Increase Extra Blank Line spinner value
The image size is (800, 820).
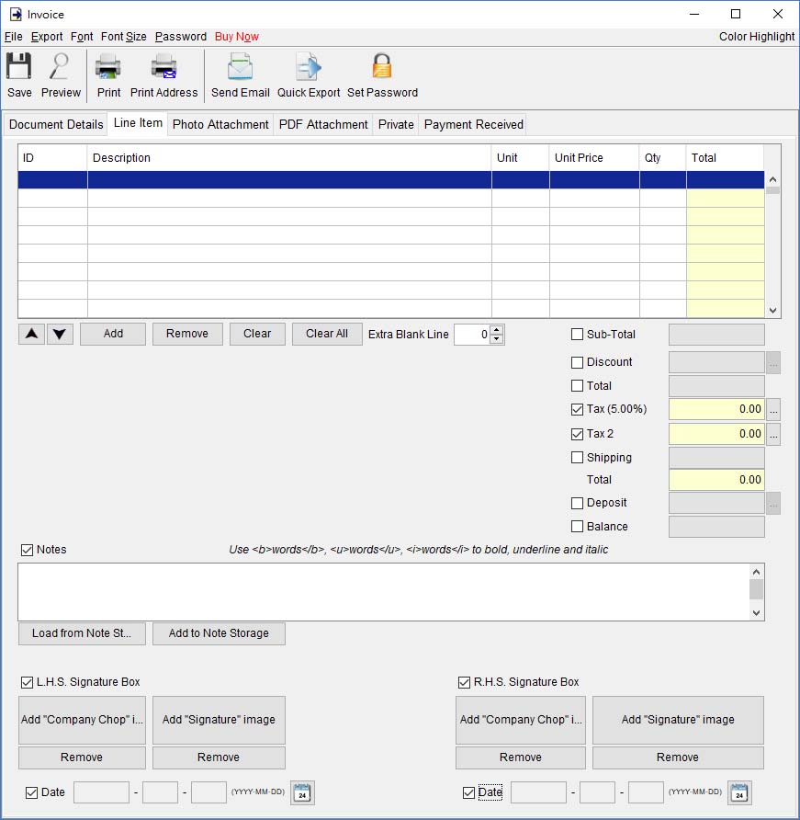(x=497, y=330)
